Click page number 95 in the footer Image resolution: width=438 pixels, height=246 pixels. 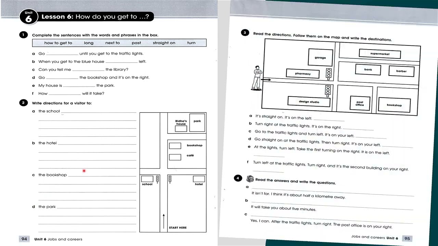coord(407,238)
